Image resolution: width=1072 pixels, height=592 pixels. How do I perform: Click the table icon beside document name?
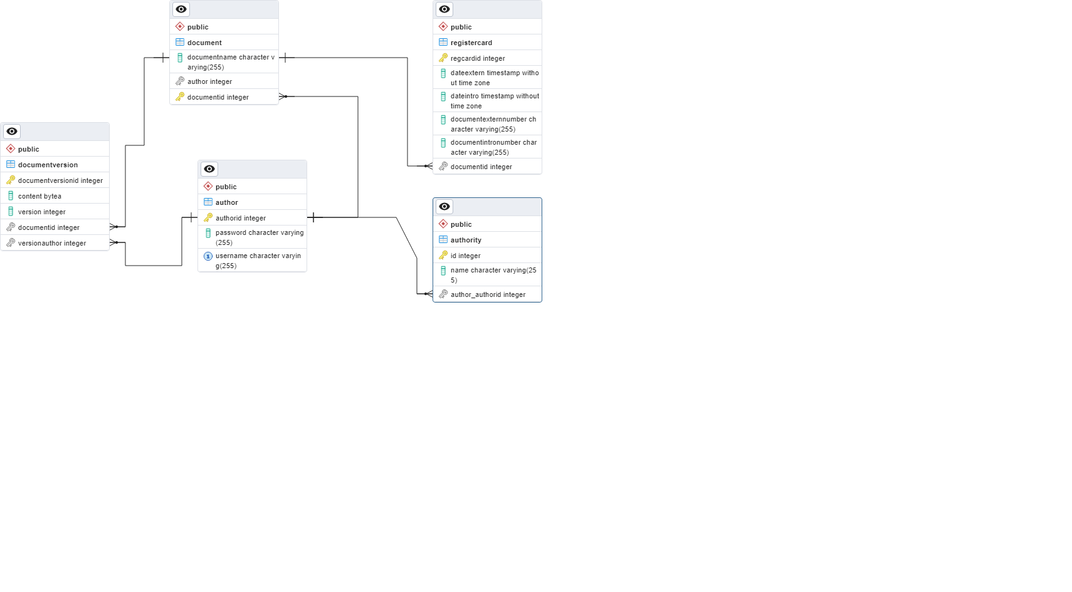[180, 42]
